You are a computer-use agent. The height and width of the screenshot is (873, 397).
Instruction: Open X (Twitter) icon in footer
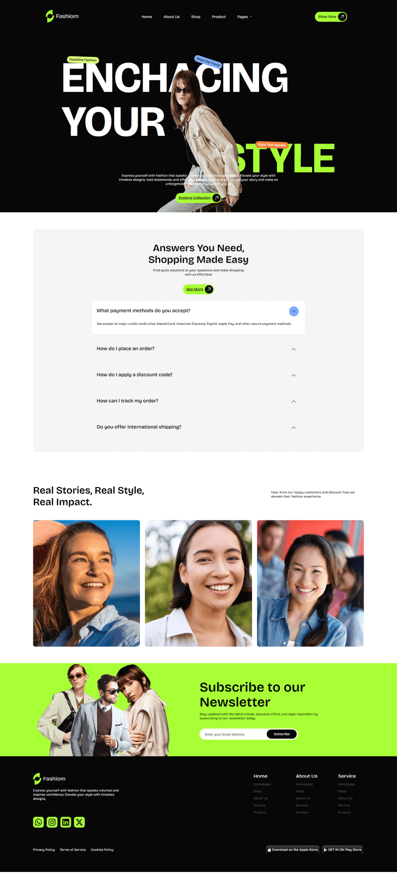pyautogui.click(x=79, y=822)
